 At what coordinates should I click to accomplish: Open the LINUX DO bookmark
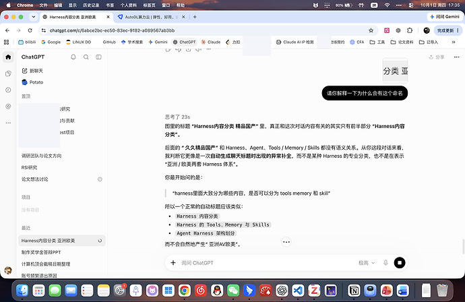79,42
